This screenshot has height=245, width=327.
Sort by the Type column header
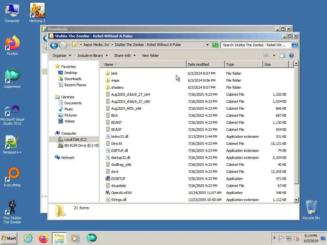pyautogui.click(x=244, y=64)
